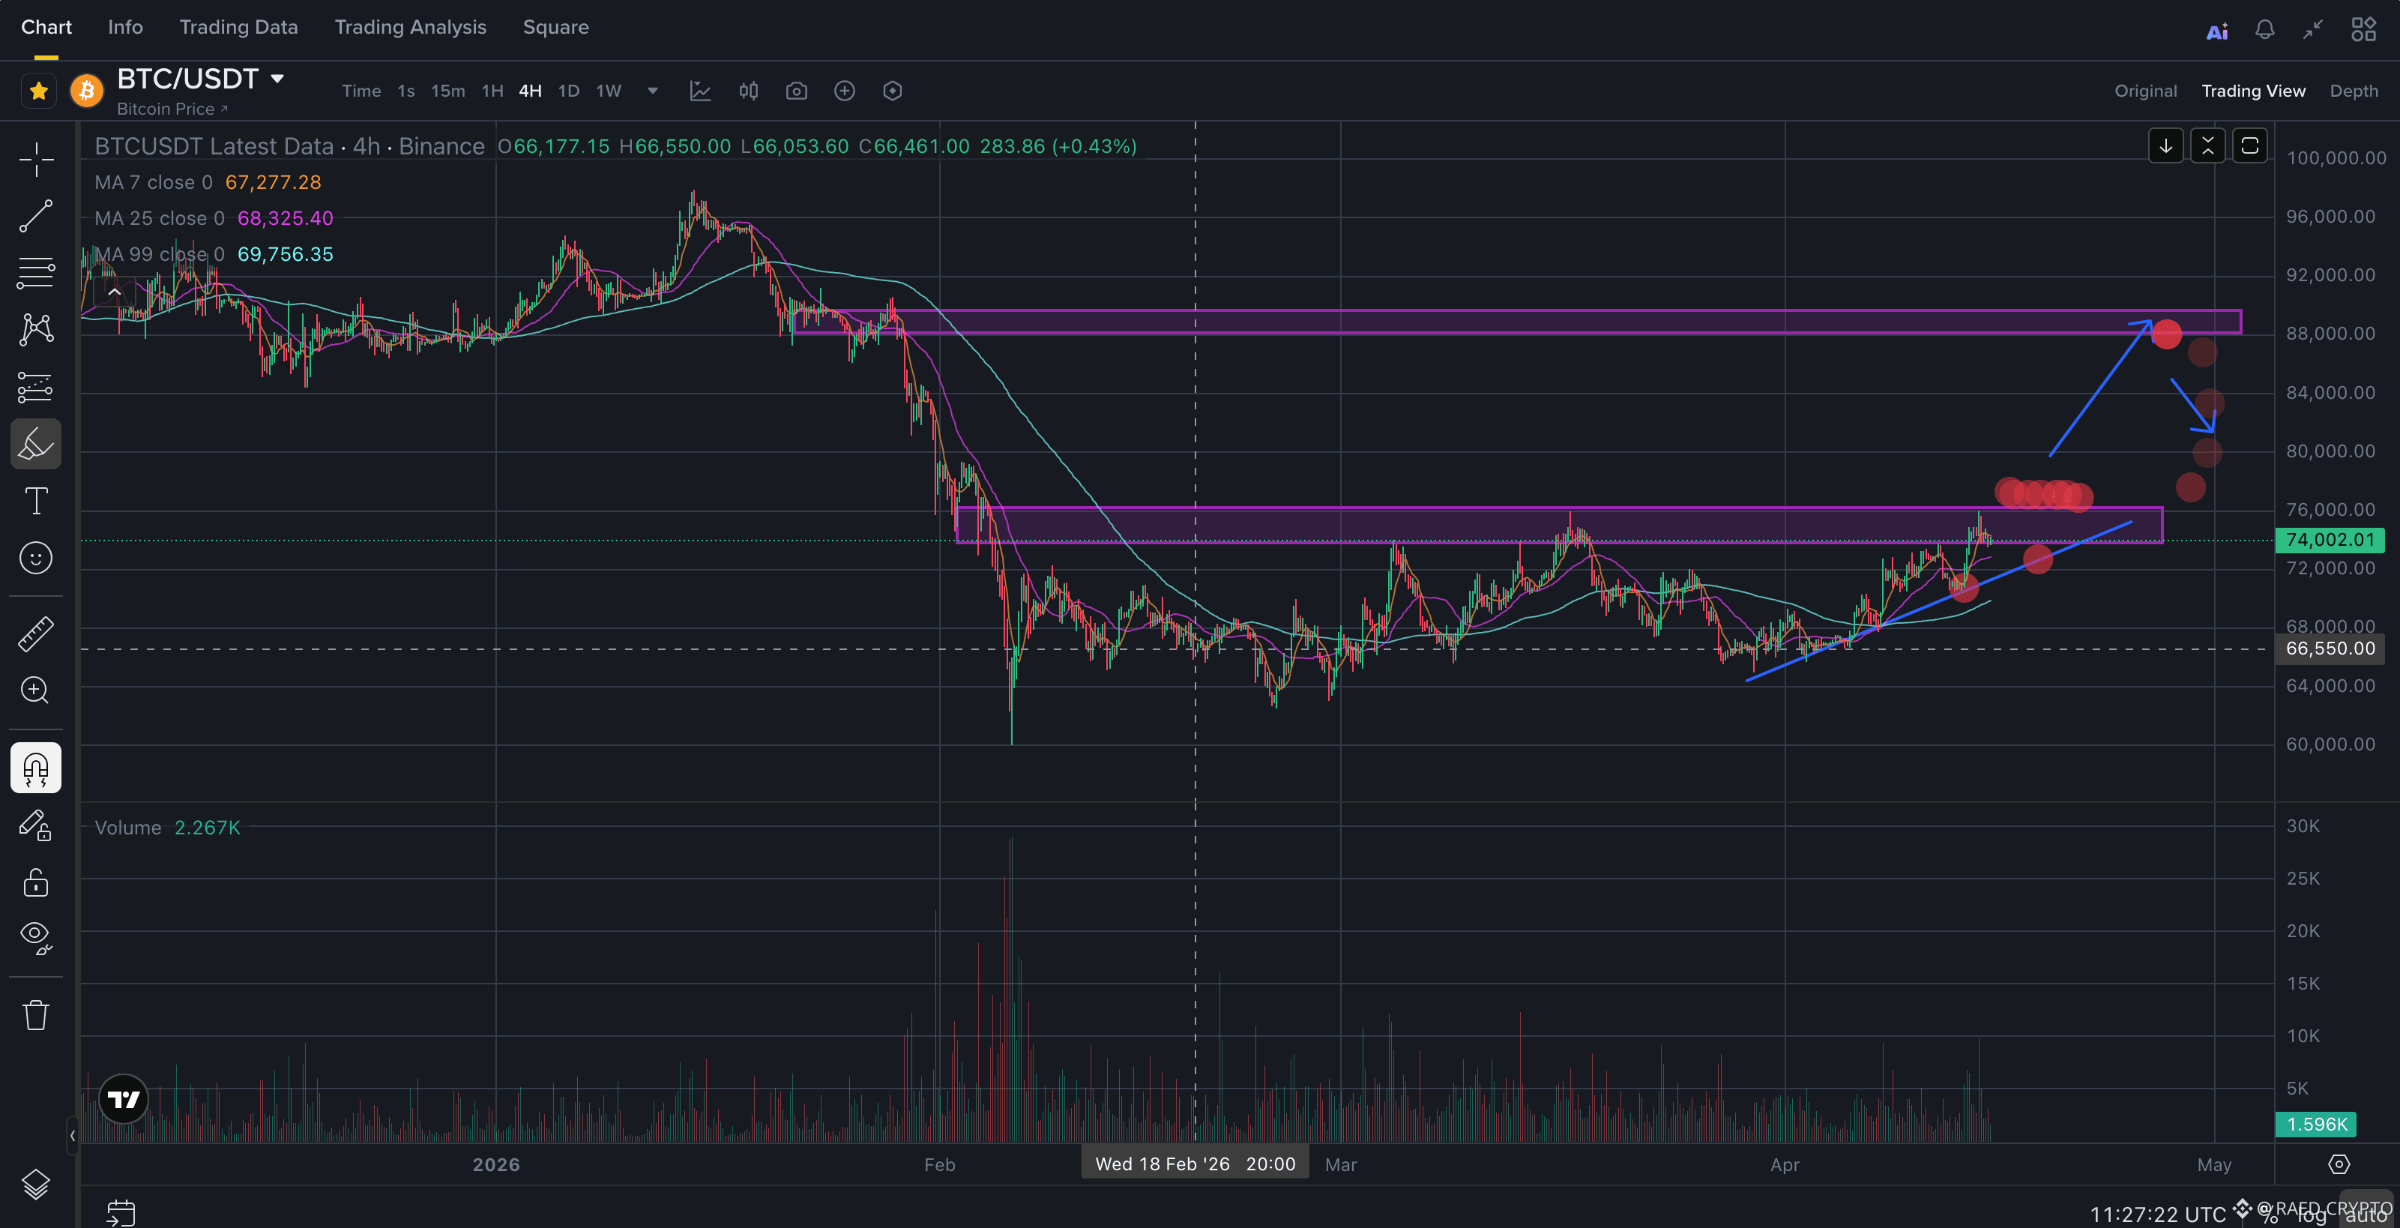Switch to the Original chart view

tap(2146, 91)
